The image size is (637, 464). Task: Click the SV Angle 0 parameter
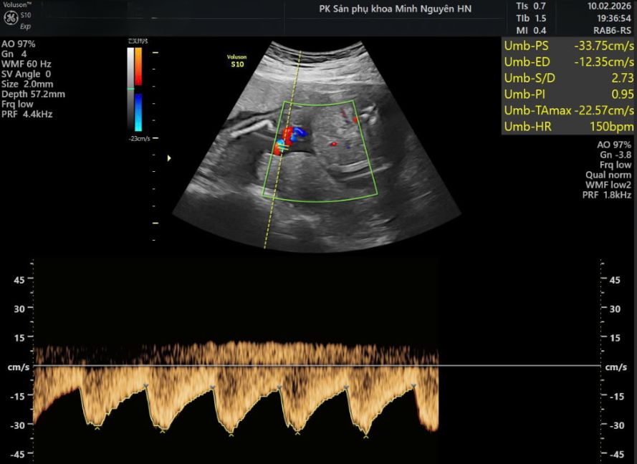click(x=26, y=74)
